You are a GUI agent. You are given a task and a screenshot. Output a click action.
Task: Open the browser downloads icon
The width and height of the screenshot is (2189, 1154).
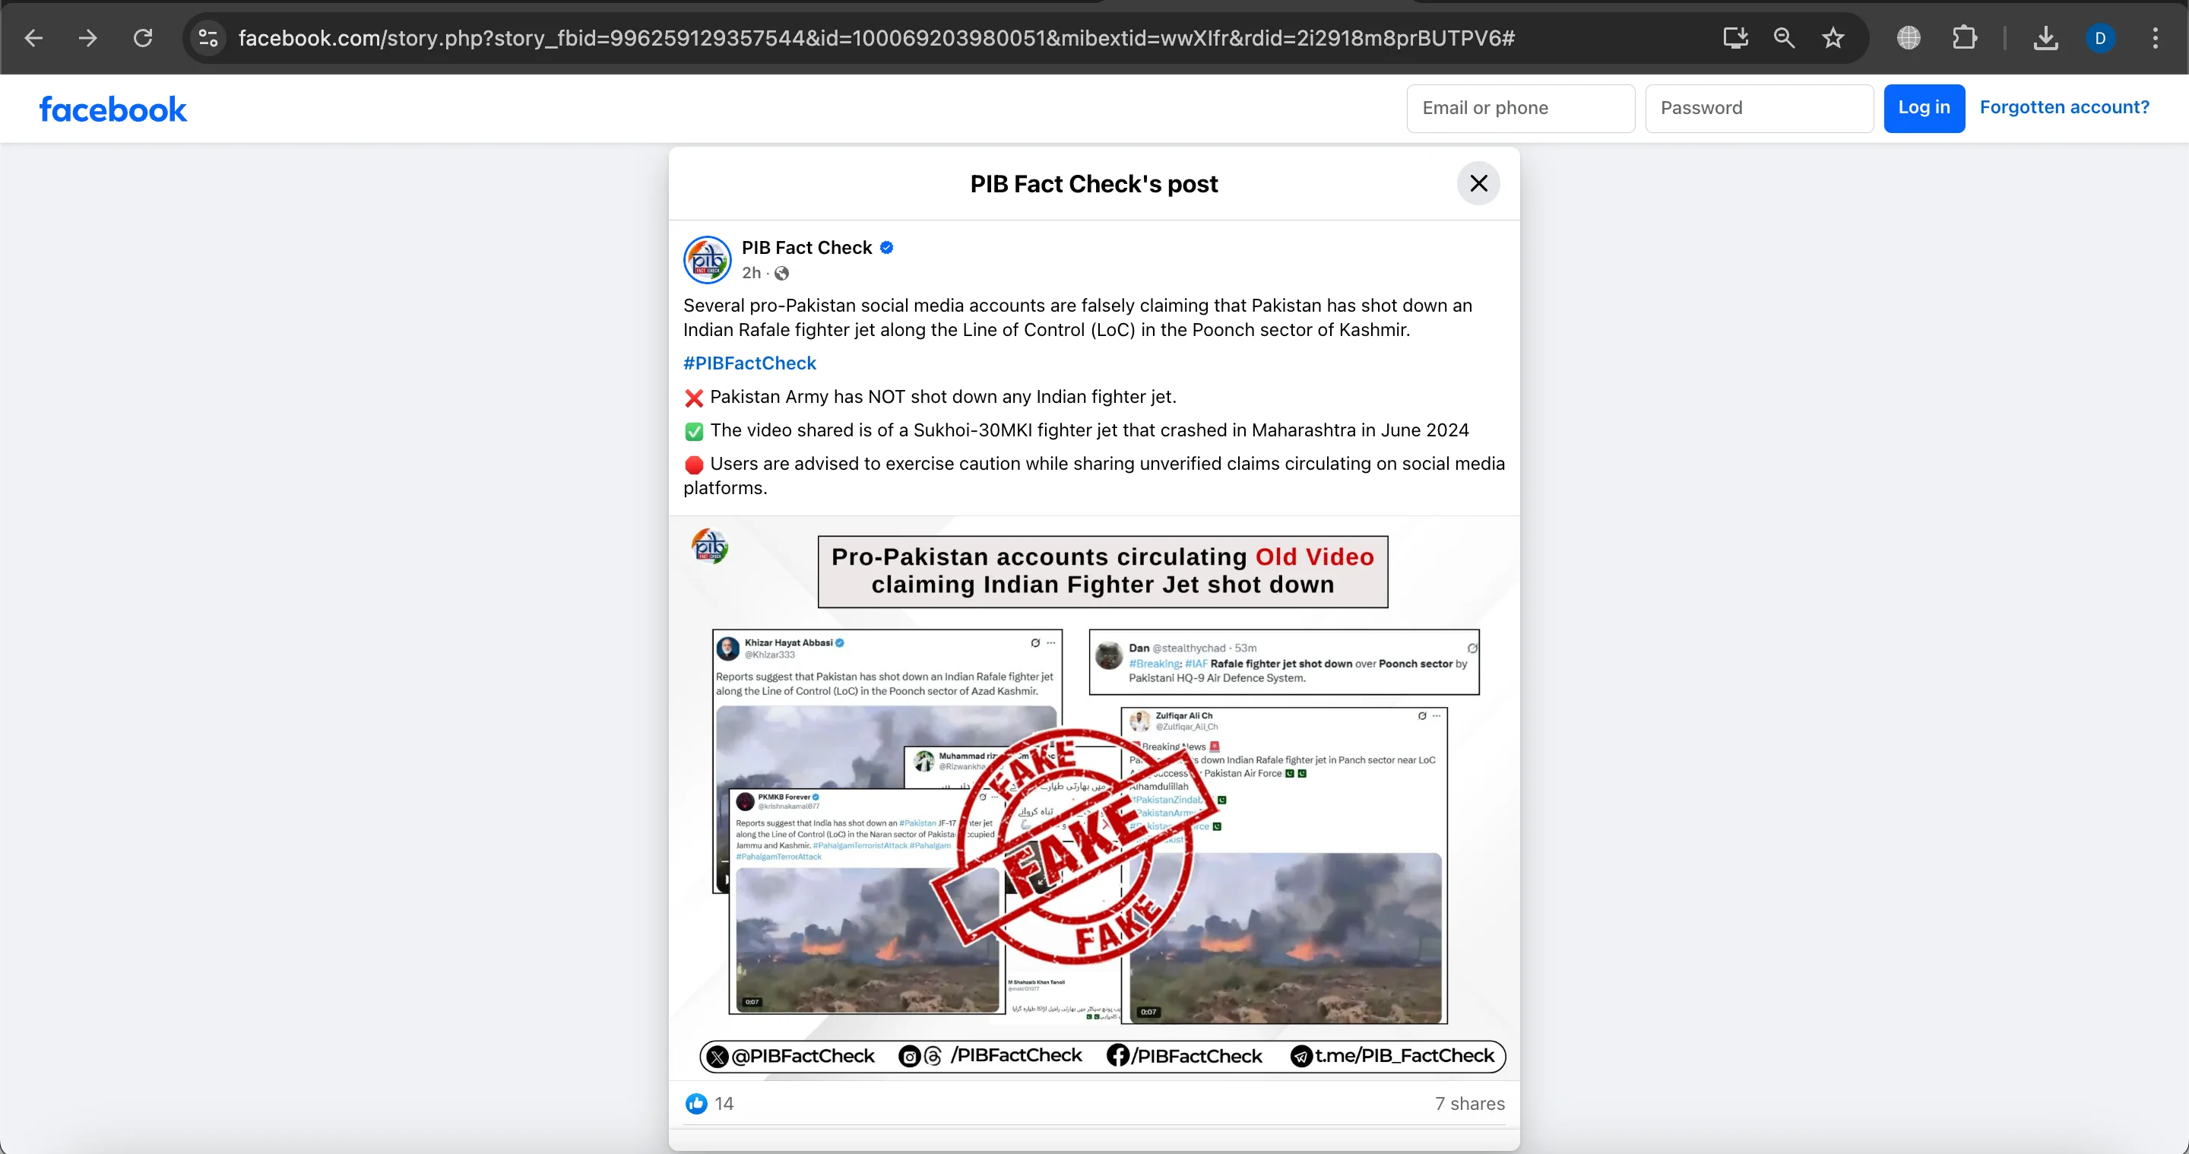[2045, 38]
